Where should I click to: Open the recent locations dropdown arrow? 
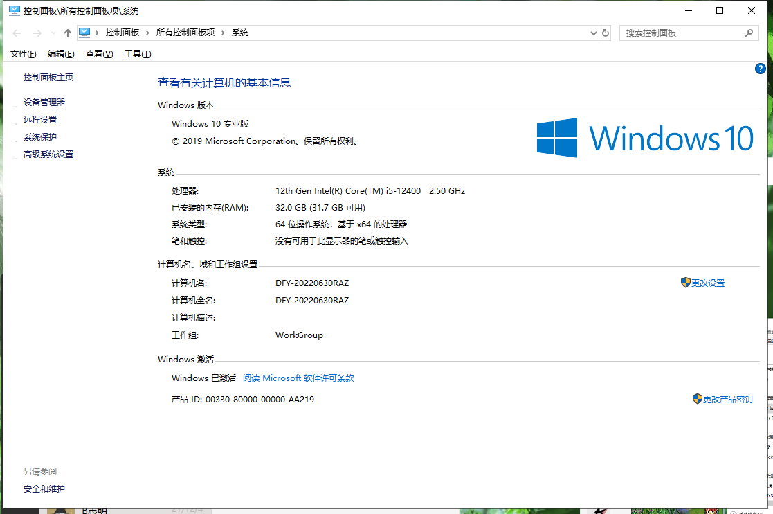point(53,33)
